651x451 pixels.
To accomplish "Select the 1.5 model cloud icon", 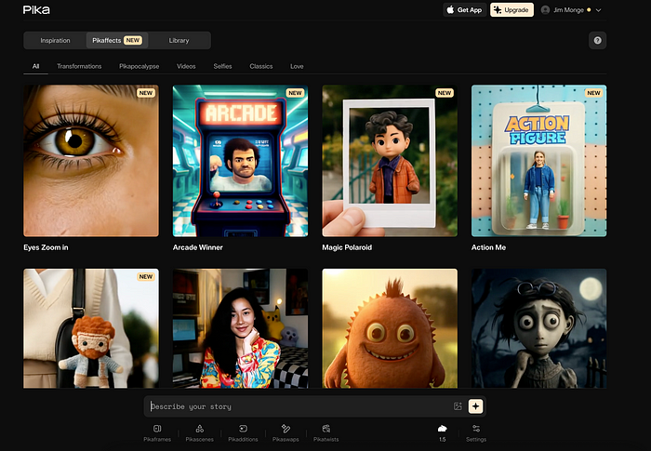I will tap(442, 429).
